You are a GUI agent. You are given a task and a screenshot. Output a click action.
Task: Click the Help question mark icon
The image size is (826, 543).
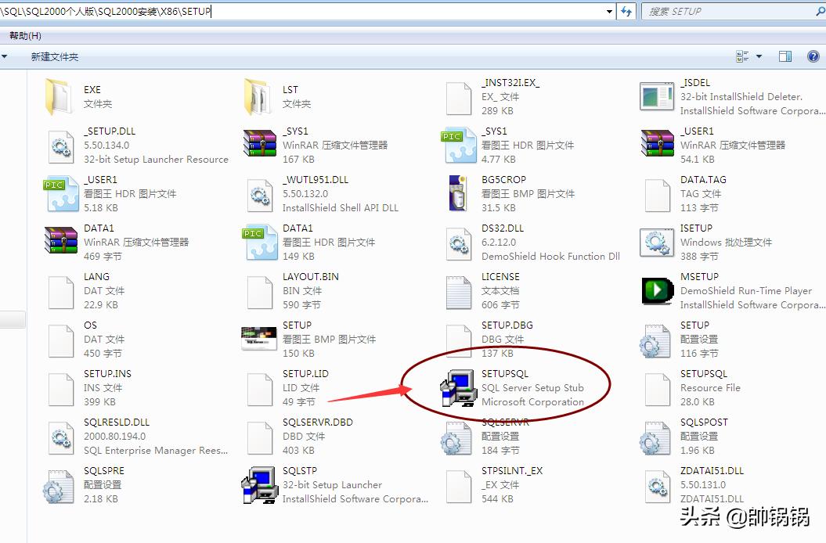pos(813,56)
